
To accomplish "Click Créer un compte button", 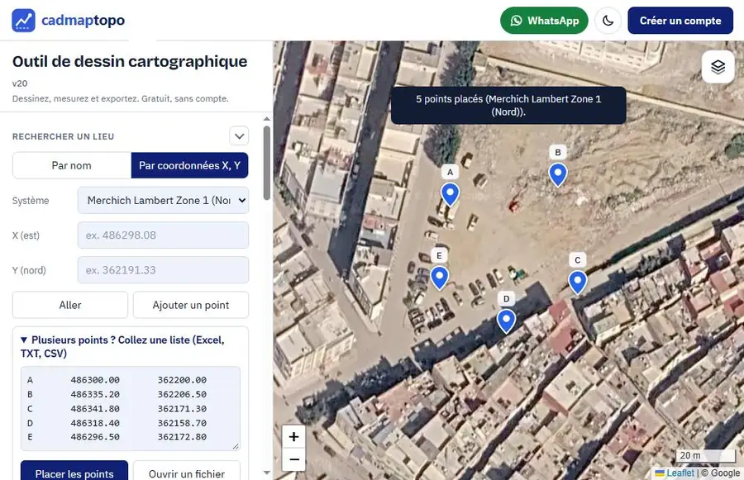I will click(680, 21).
